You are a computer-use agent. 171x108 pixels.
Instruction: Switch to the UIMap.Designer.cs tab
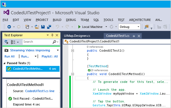[x=77, y=36]
